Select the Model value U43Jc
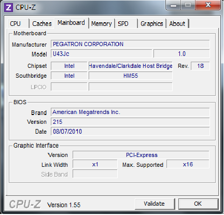Viewport: 224px width, 215px height. click(102, 54)
